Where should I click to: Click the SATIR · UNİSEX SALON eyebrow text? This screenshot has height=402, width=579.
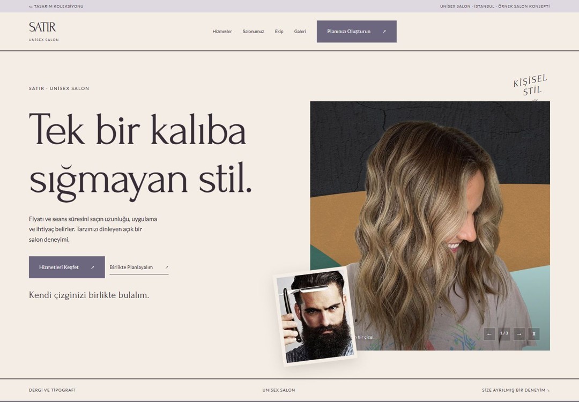(59, 88)
